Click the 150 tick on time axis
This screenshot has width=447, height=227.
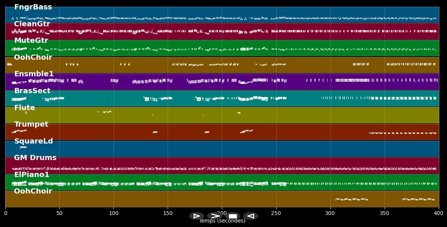coord(168,213)
